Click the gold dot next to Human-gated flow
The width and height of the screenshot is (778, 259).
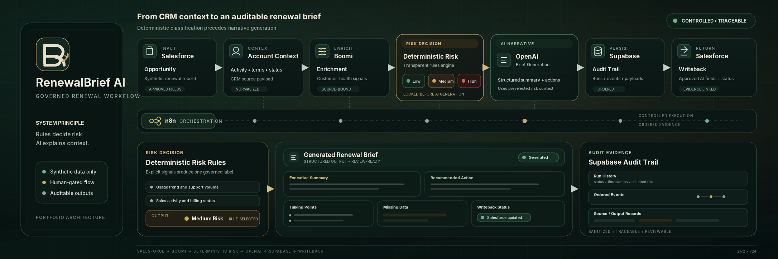(x=44, y=182)
